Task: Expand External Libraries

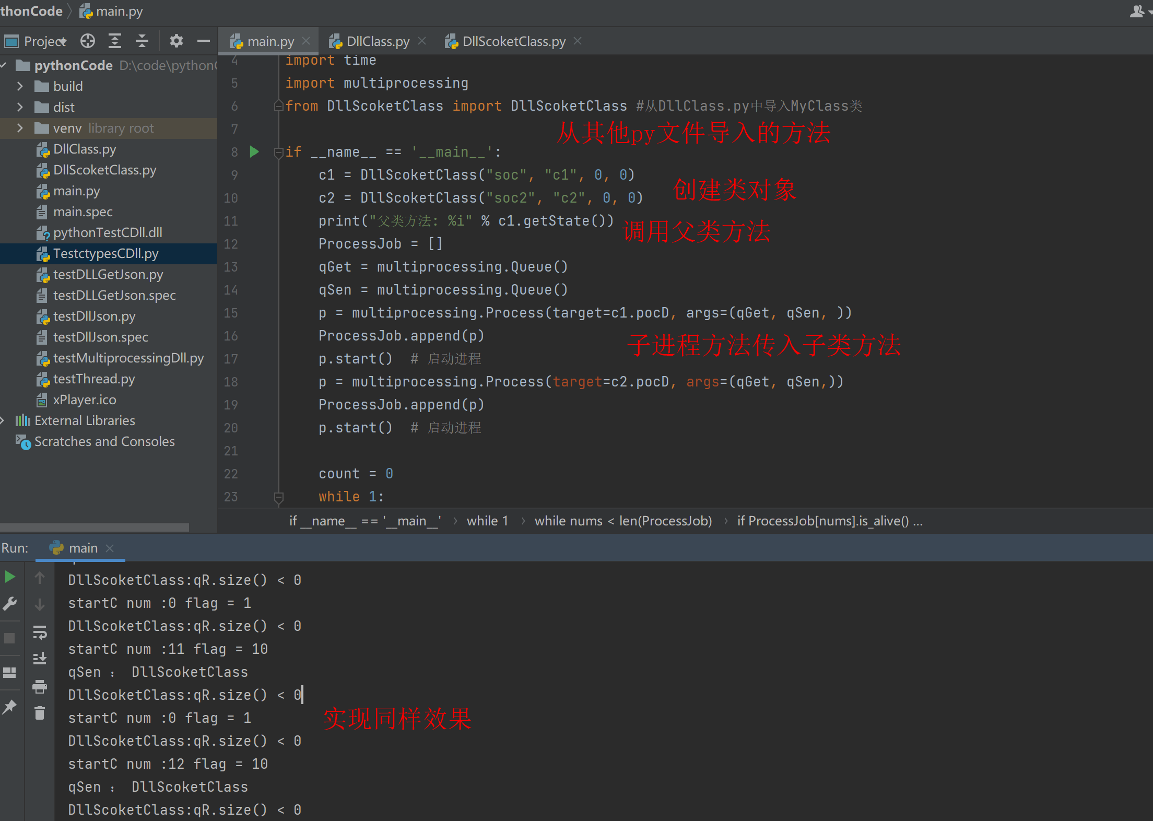Action: (4, 420)
